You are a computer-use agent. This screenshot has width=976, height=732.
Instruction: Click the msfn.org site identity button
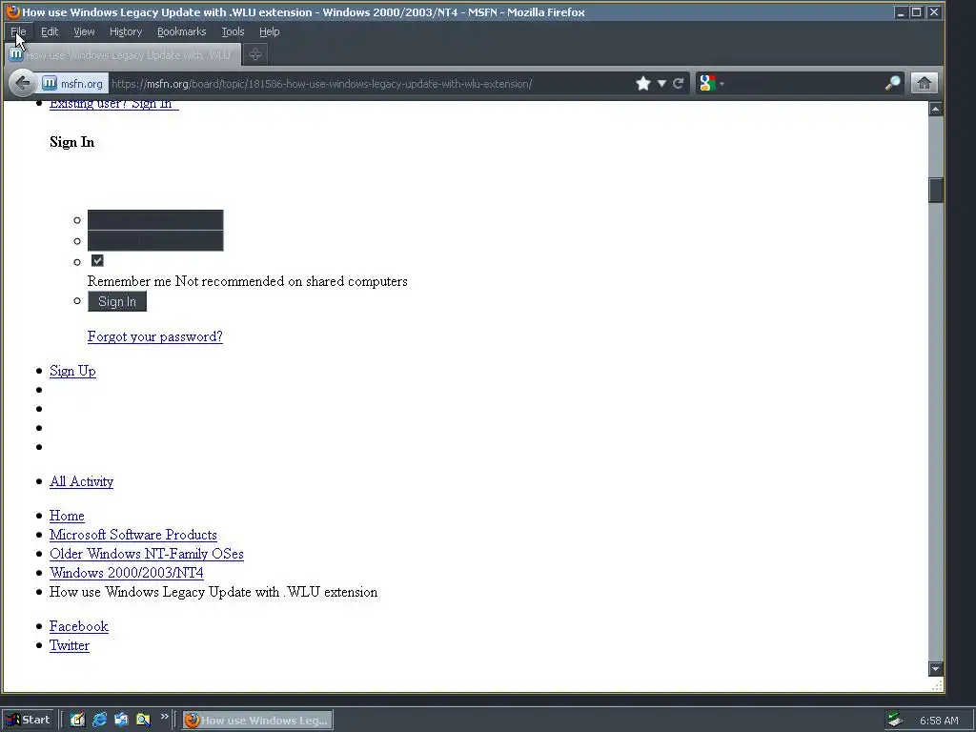coord(73,84)
